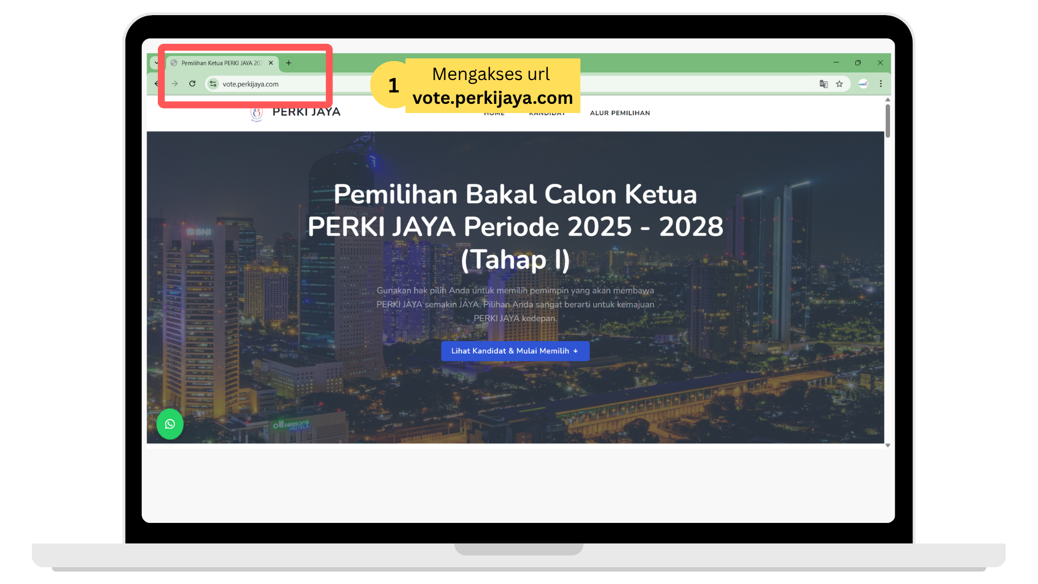1038x584 pixels.
Task: Click the PERKI JAYA logo link
Action: tap(296, 112)
